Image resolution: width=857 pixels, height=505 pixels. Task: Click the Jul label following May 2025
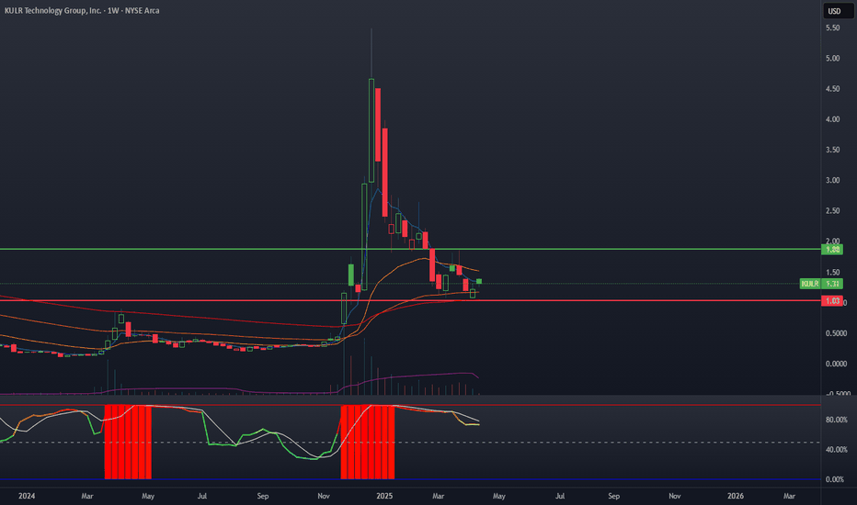560,496
